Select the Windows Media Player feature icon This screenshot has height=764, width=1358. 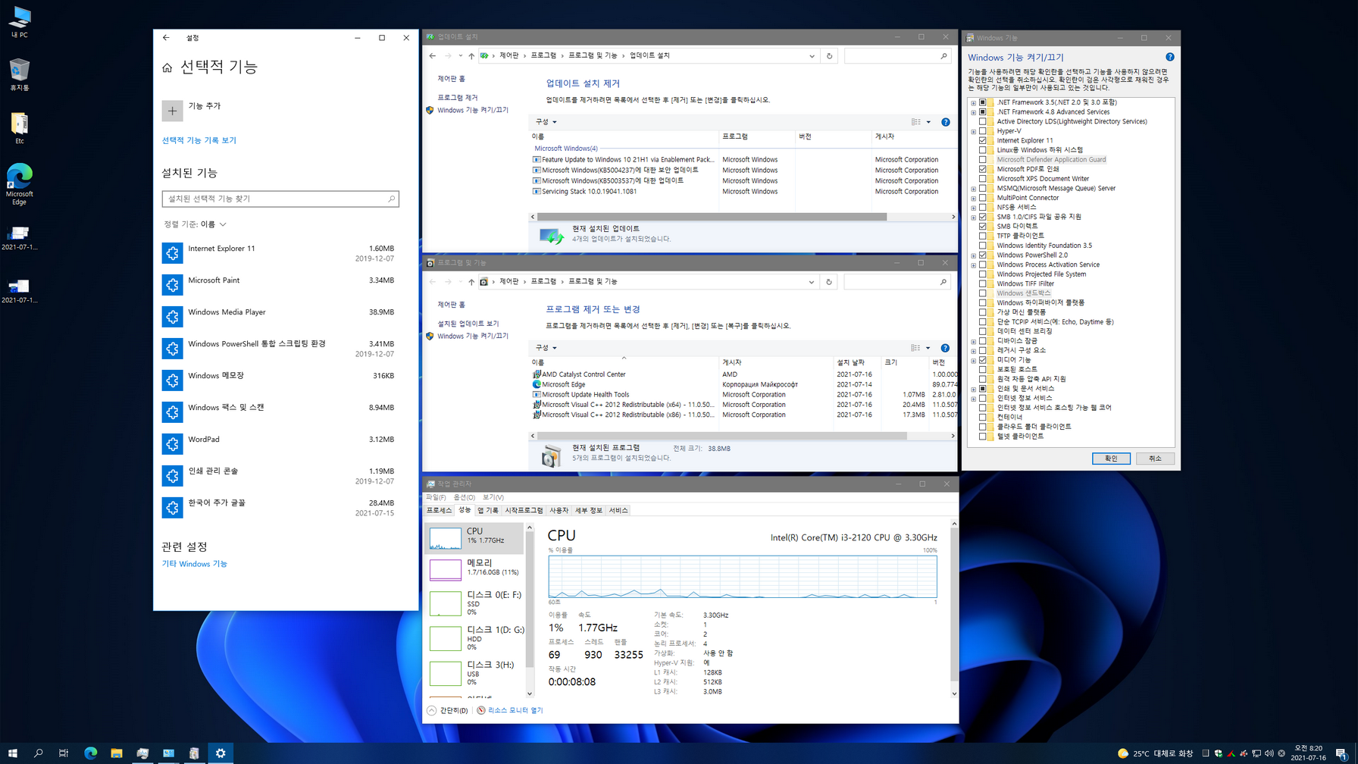(x=172, y=317)
